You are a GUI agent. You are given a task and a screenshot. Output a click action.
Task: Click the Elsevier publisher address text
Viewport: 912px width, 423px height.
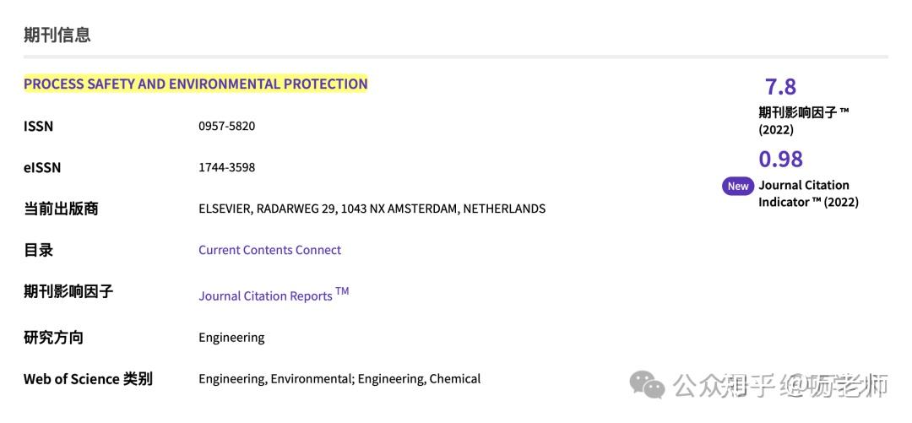click(x=372, y=209)
